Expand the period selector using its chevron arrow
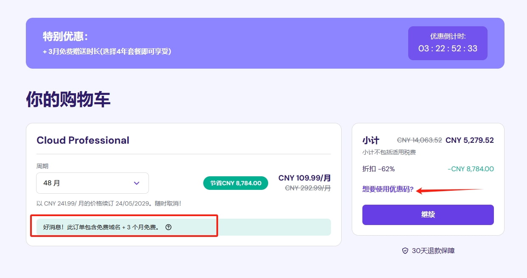527x278 pixels. tap(136, 183)
